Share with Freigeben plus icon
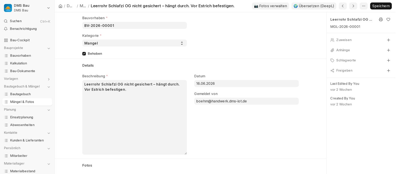This screenshot has height=174, width=398. pyautogui.click(x=388, y=71)
